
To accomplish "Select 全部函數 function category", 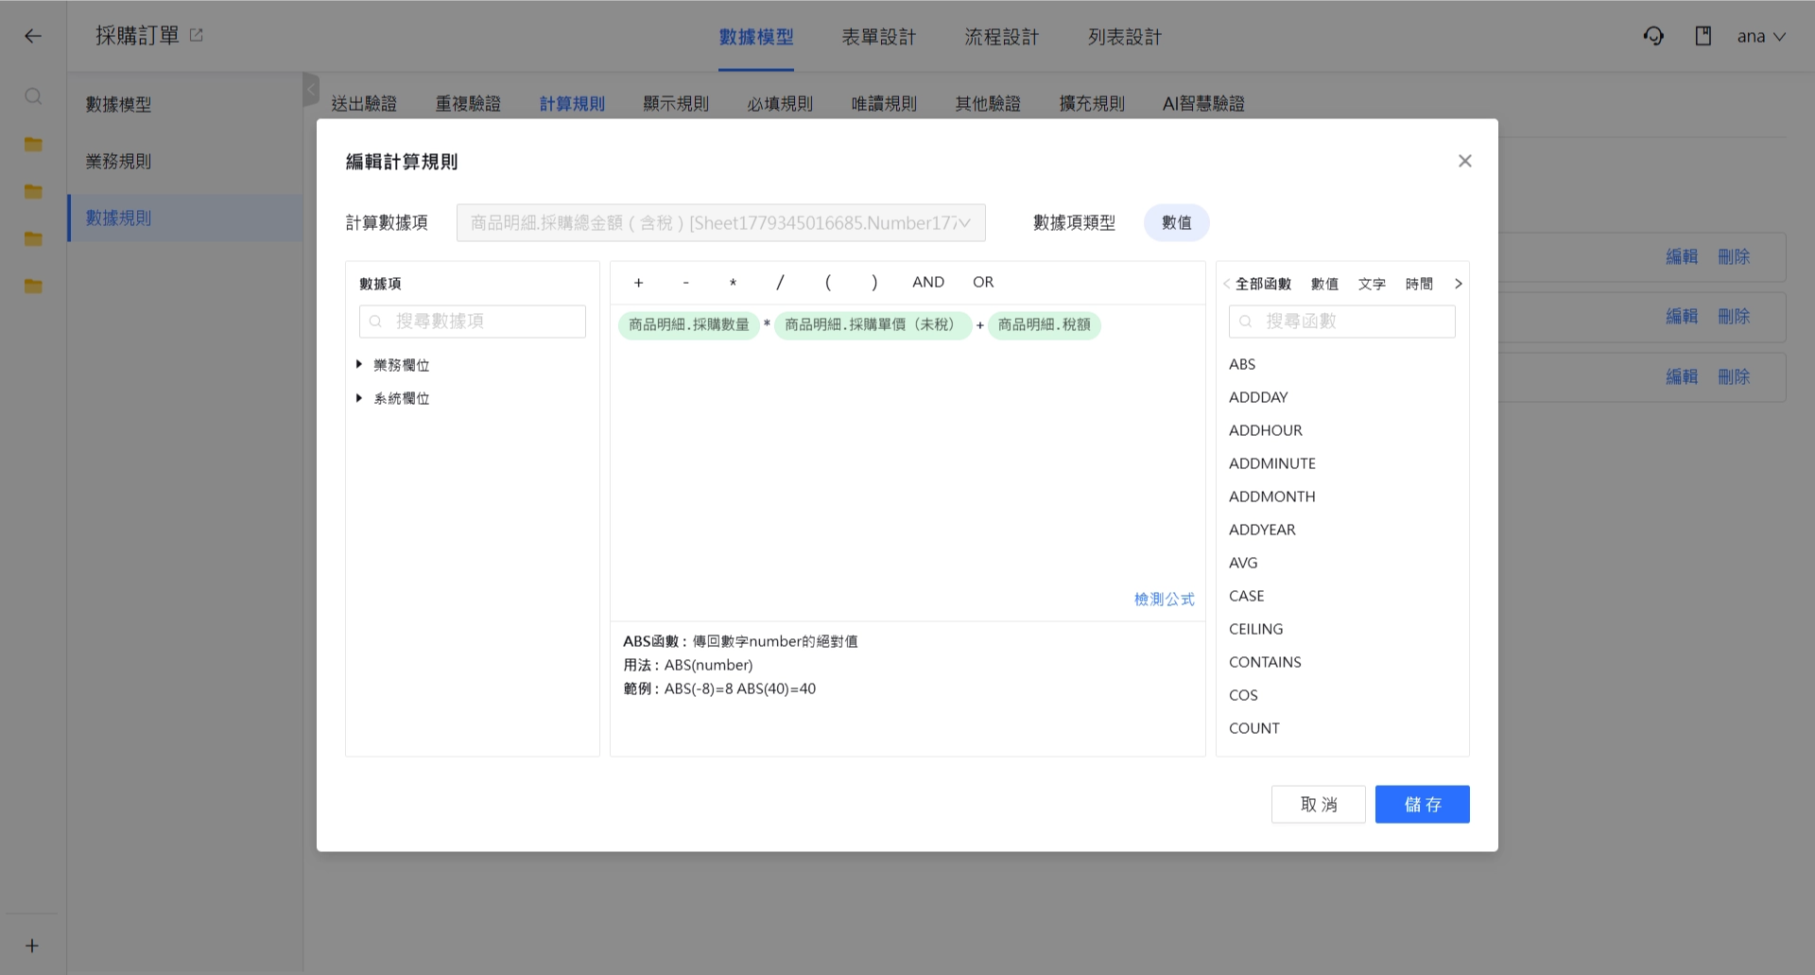I will (1263, 284).
